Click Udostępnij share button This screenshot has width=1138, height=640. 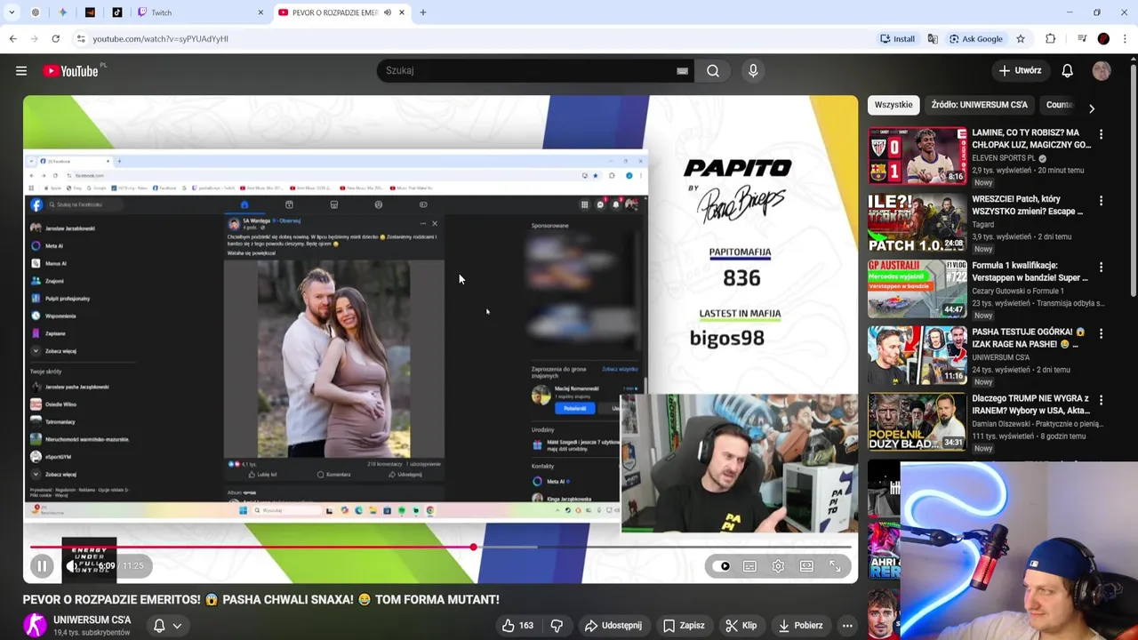(613, 626)
